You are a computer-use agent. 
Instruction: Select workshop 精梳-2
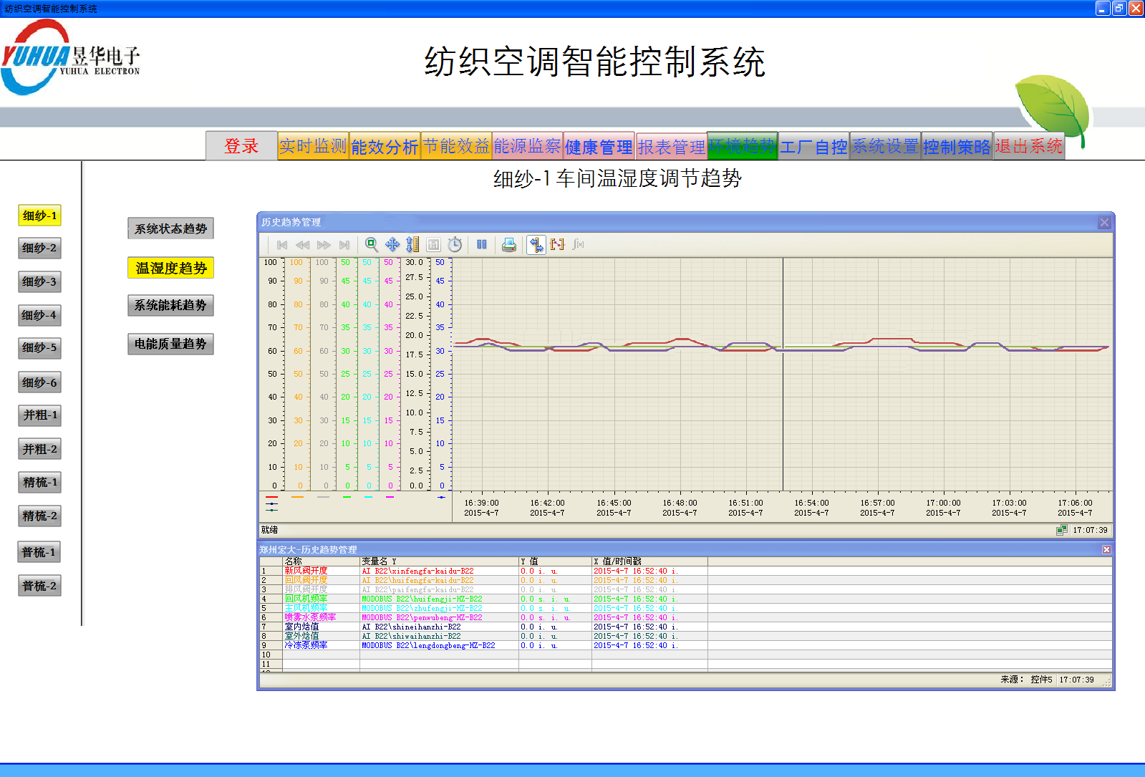39,516
